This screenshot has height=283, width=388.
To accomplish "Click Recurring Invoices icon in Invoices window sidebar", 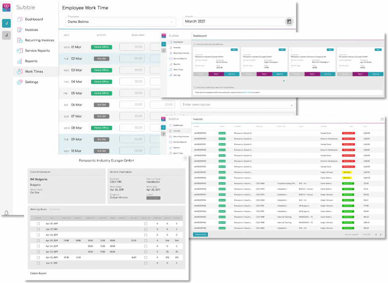I will coord(171,136).
